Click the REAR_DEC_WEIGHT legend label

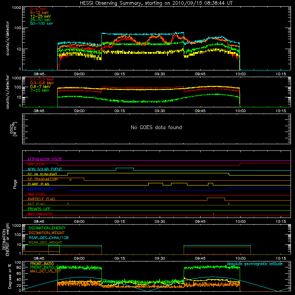click(x=45, y=243)
